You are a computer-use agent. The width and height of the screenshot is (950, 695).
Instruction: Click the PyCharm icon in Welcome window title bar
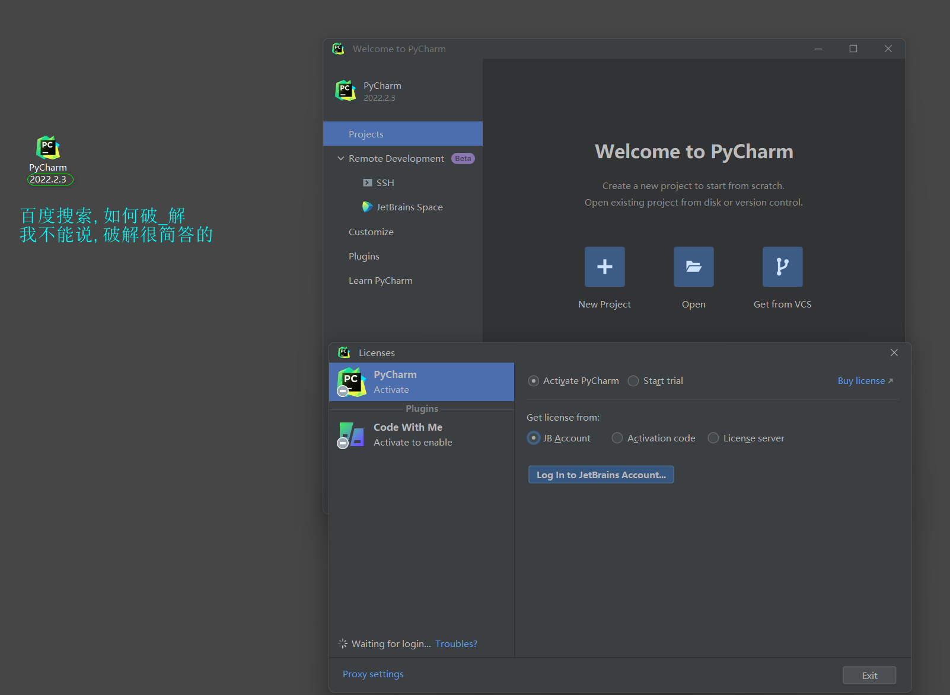pyautogui.click(x=338, y=49)
